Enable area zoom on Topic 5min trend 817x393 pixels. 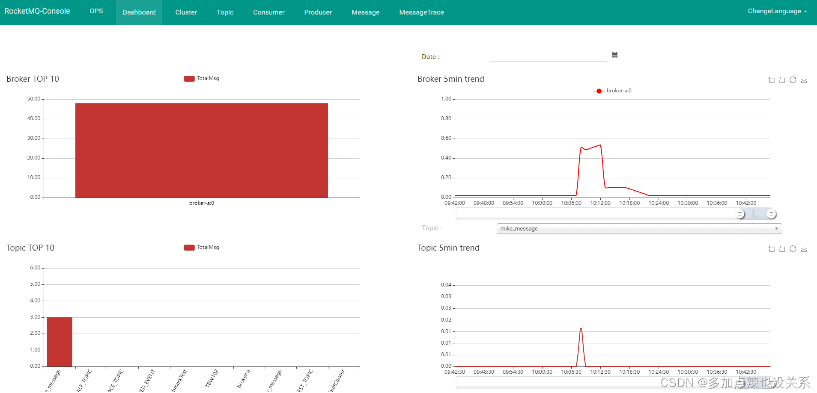[772, 249]
